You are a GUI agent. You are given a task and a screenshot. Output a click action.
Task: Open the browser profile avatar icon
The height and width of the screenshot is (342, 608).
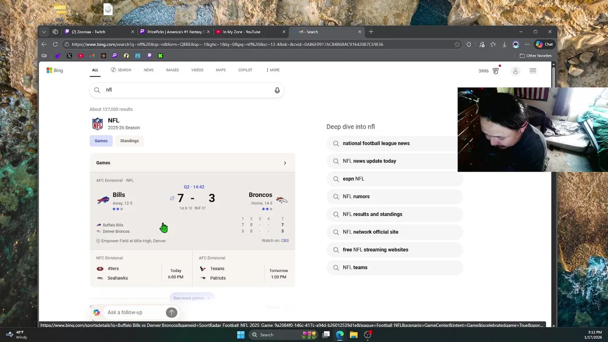(x=516, y=44)
